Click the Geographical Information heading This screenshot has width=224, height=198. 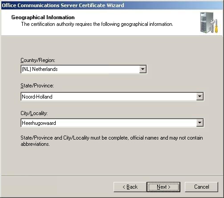pyautogui.click(x=43, y=17)
